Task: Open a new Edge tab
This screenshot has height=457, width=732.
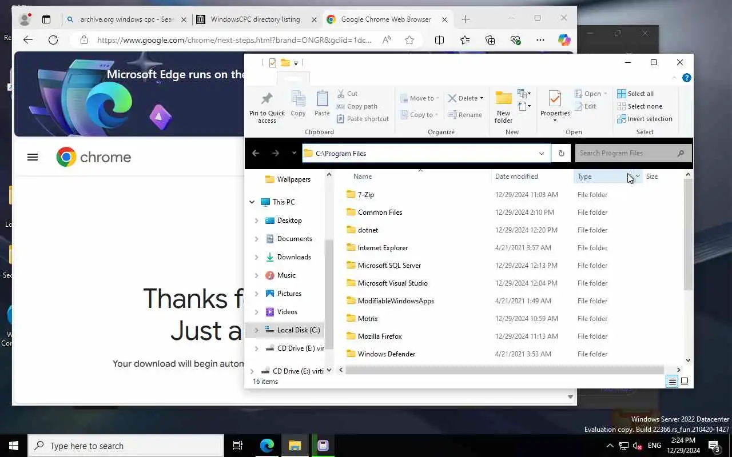Action: (x=466, y=19)
